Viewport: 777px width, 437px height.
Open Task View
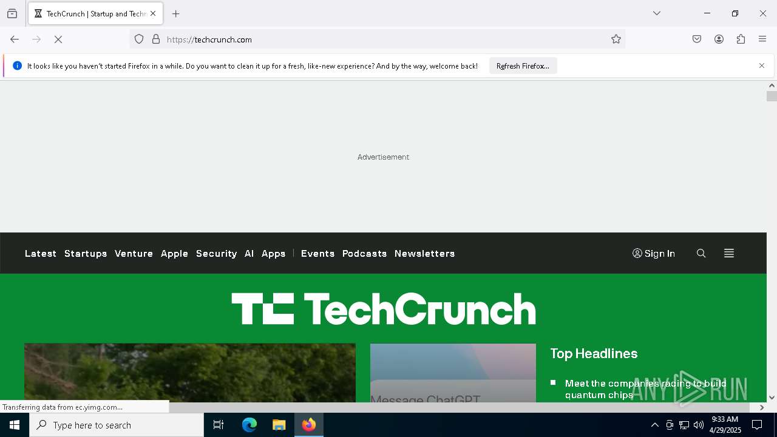coord(219,425)
